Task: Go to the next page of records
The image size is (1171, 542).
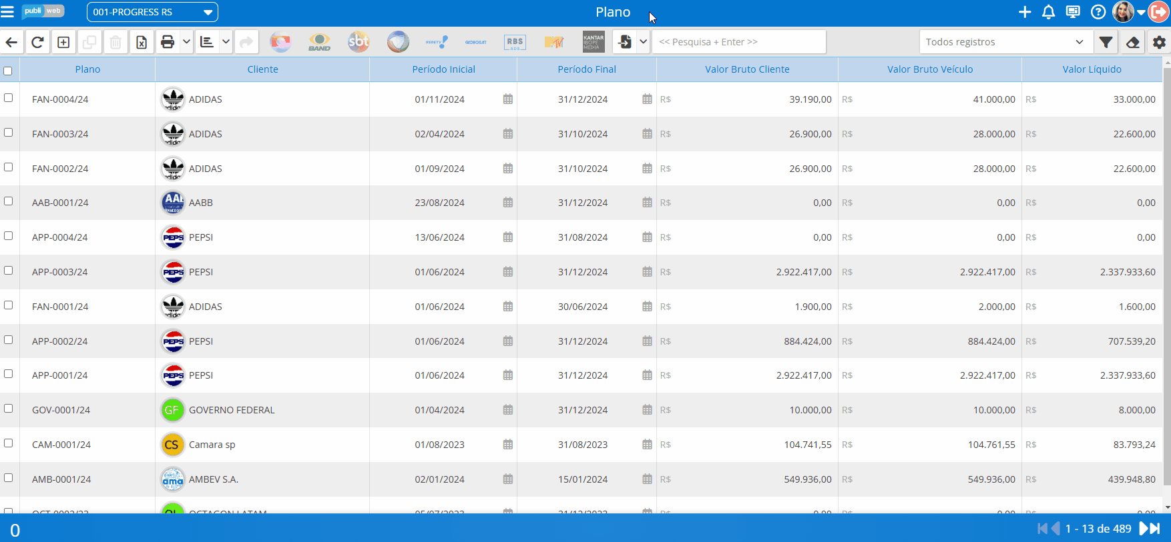Action: coord(1144,529)
